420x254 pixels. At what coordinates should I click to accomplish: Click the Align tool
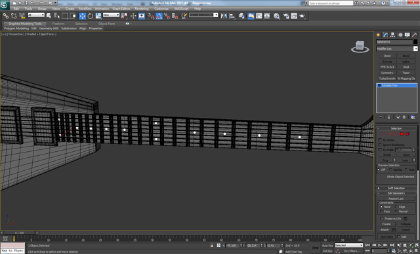(232, 16)
